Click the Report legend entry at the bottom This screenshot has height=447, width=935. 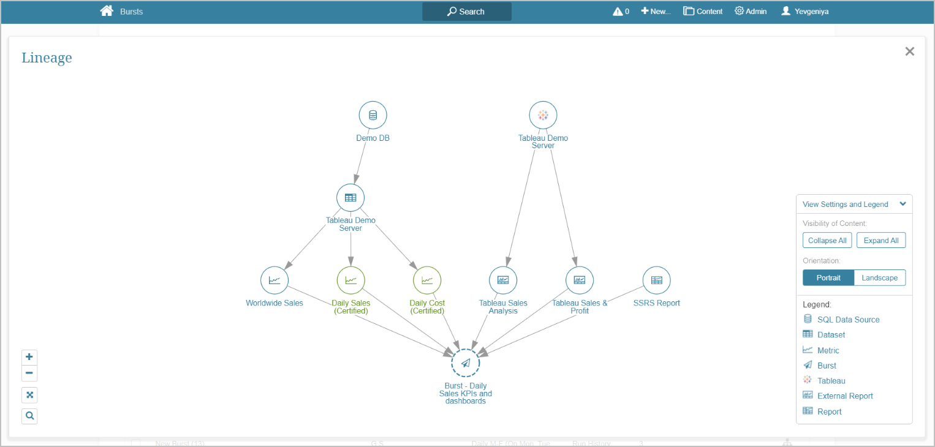(x=822, y=411)
